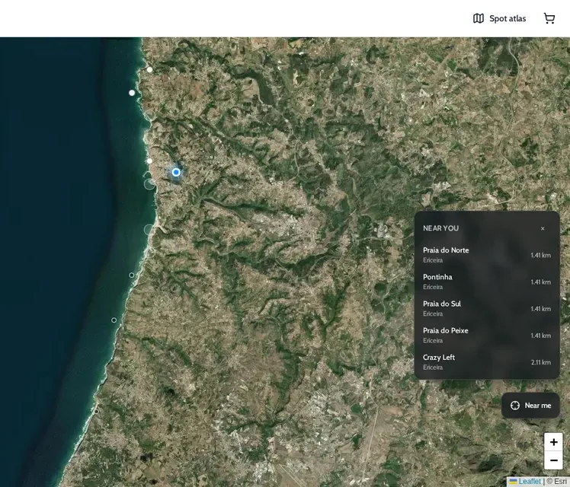The height and width of the screenshot is (487, 570).
Task: Select Pontinha spot in list
Action: tap(487, 282)
